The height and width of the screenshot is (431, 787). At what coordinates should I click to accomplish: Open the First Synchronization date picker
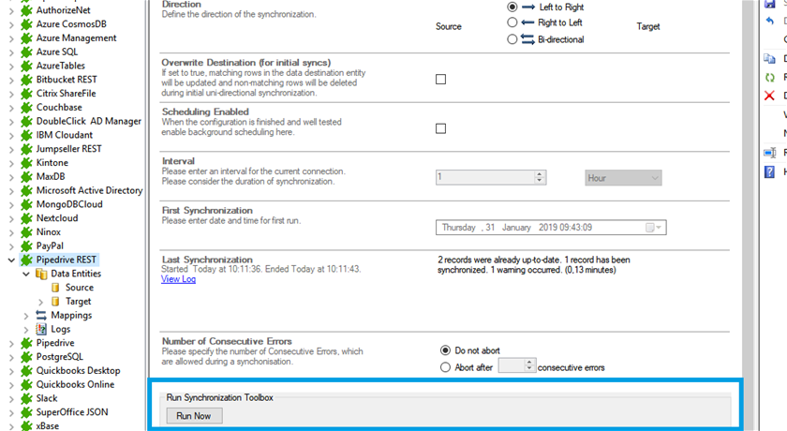653,228
